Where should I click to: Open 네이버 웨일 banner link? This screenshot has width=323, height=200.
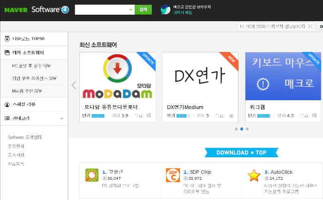[x=183, y=12]
